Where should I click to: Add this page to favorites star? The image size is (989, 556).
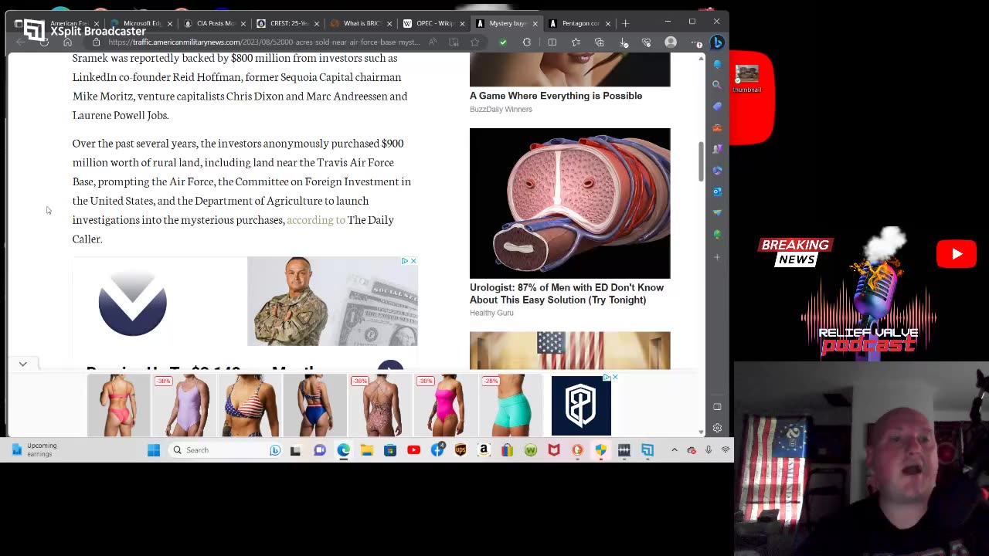pos(474,42)
